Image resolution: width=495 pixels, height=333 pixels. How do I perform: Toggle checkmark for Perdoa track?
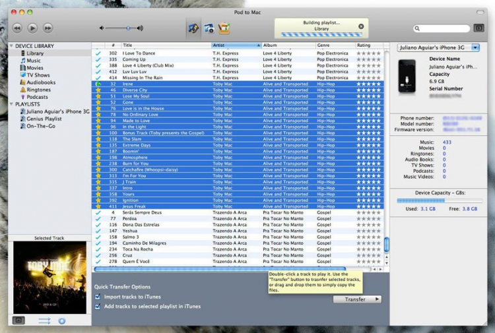(98, 218)
